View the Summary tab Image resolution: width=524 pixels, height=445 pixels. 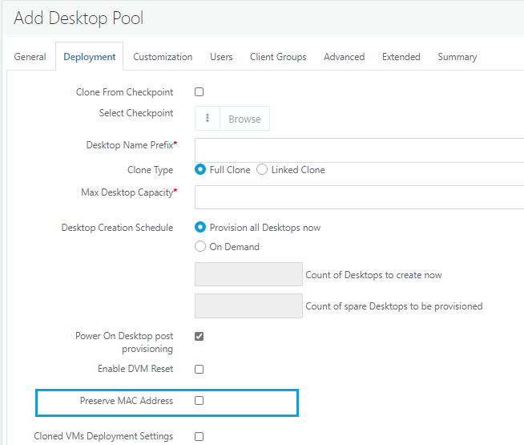[457, 57]
